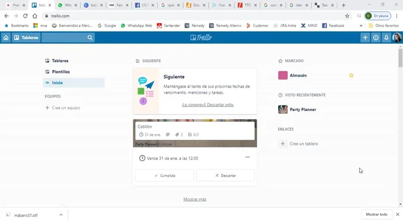
Task: Open the MIND bookmark
Action: pyautogui.click(x=309, y=26)
